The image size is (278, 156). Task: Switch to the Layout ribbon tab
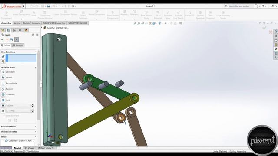pyautogui.click(x=17, y=23)
